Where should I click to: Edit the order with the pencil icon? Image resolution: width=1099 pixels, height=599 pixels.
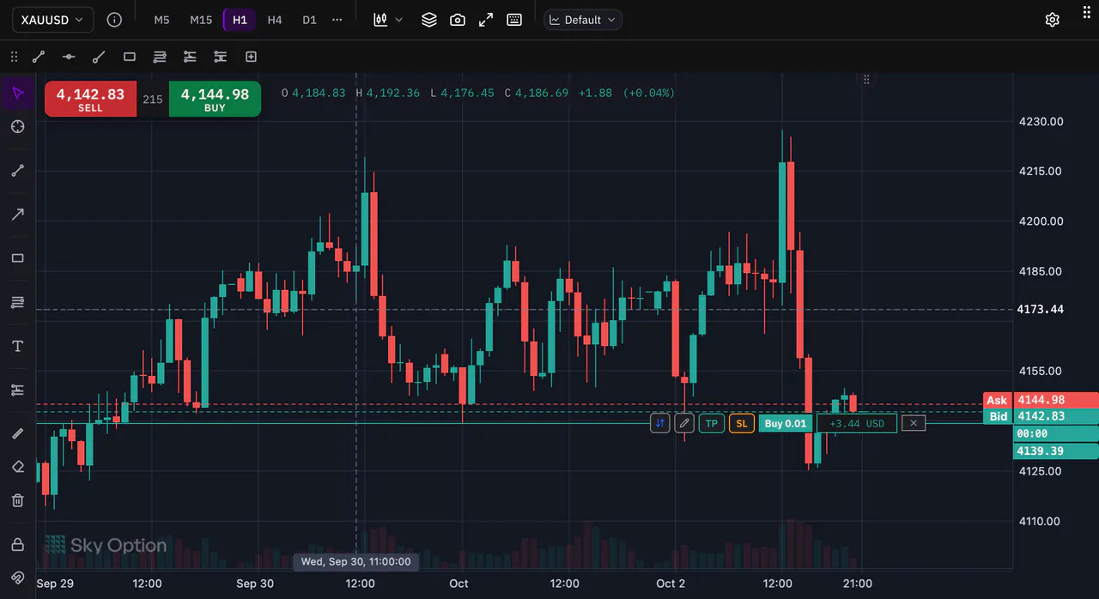pyautogui.click(x=684, y=423)
